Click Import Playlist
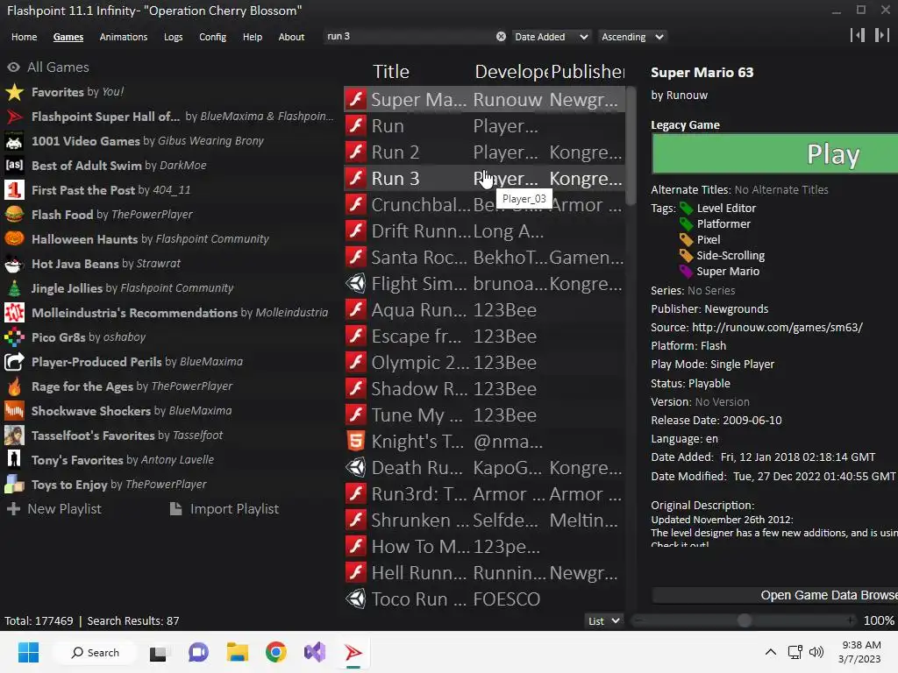 point(224,509)
